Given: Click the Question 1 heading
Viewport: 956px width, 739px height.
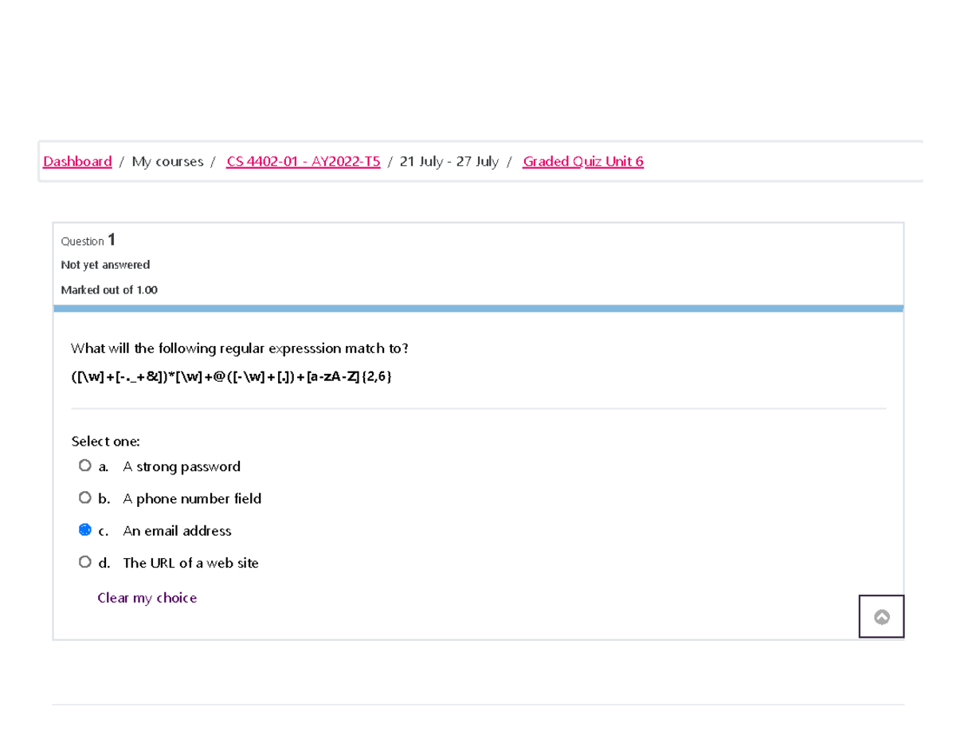Looking at the screenshot, I should pos(88,239).
